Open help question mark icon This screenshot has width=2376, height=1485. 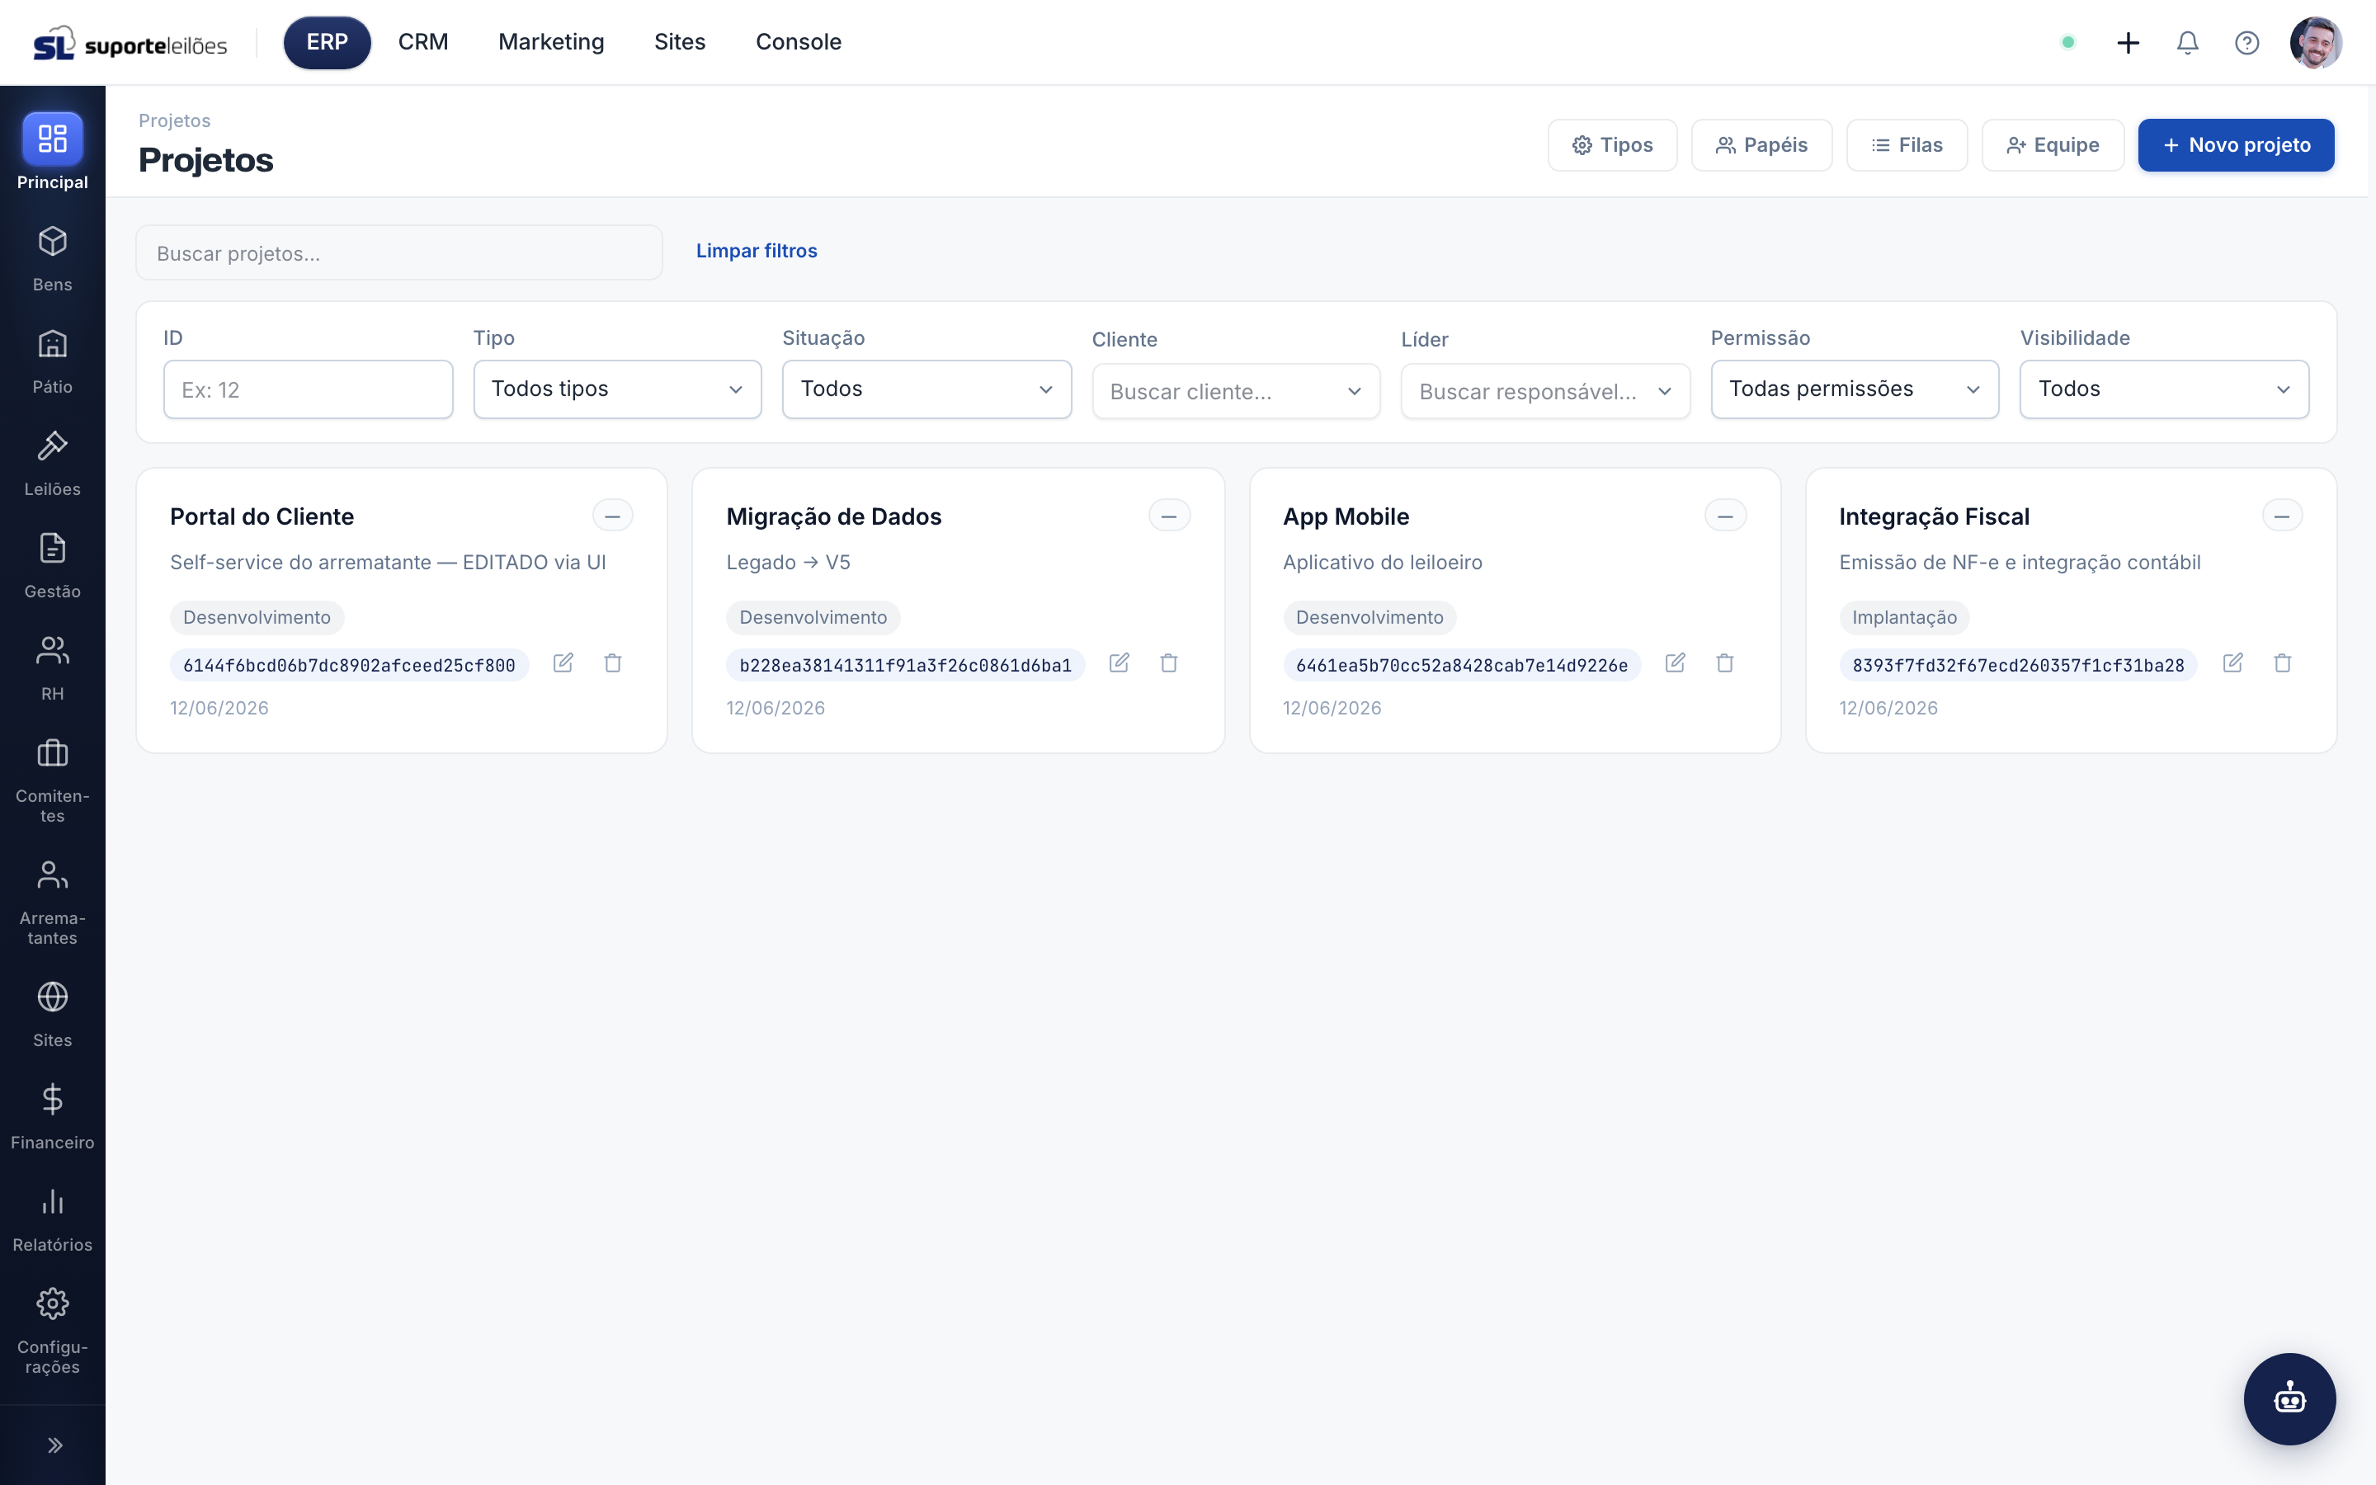2246,42
